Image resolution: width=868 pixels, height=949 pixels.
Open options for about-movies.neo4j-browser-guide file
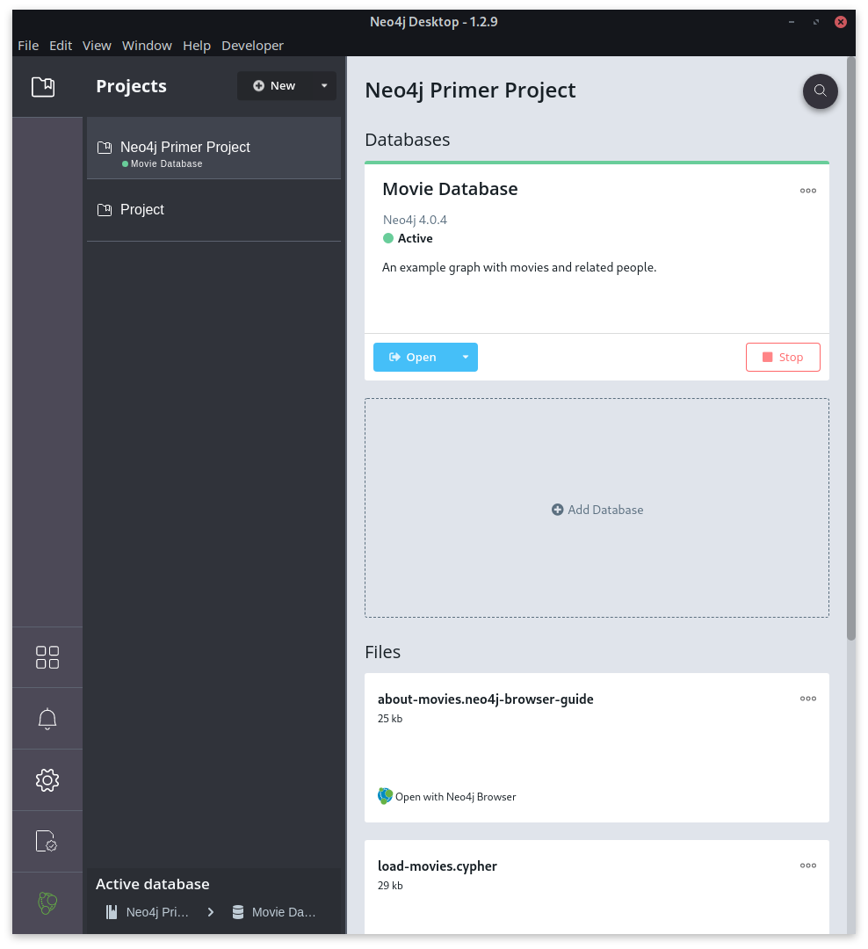pyautogui.click(x=807, y=699)
